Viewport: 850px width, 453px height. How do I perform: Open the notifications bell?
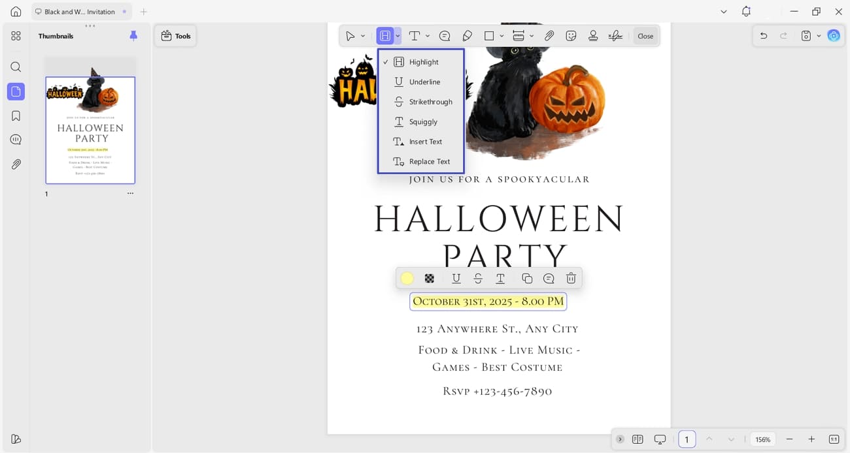[746, 12]
